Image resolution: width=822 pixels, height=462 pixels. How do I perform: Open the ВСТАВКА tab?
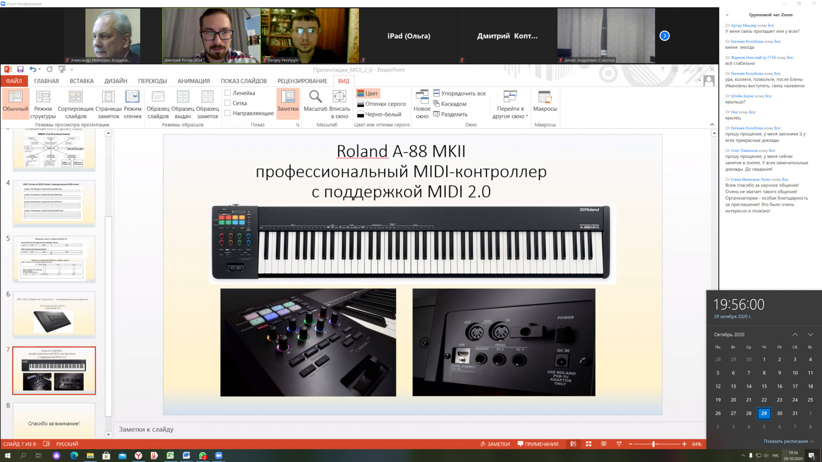tap(82, 81)
